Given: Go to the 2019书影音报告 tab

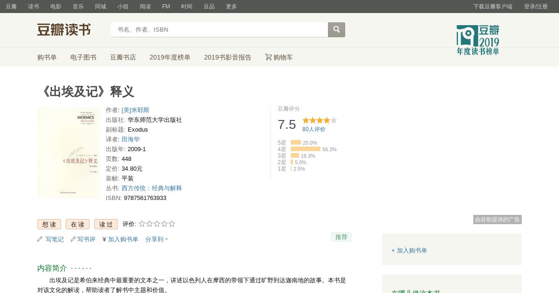Looking at the screenshot, I should 228,57.
